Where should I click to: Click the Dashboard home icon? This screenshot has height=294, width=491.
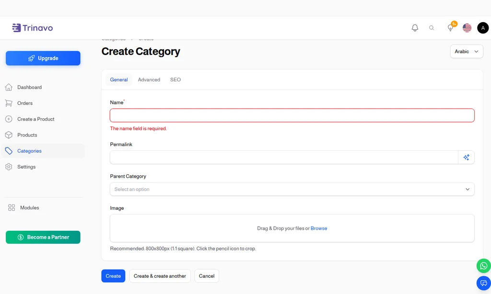(x=9, y=87)
